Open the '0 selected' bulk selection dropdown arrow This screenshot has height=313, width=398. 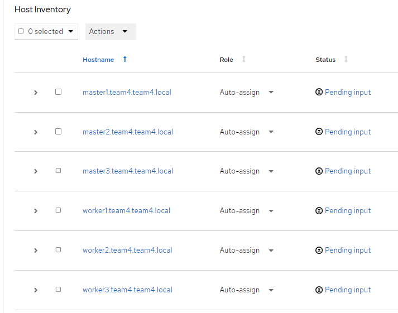pyautogui.click(x=71, y=31)
